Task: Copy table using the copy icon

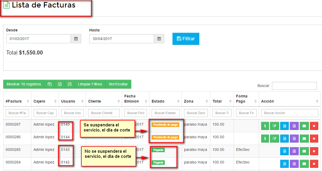Action: 50,84
